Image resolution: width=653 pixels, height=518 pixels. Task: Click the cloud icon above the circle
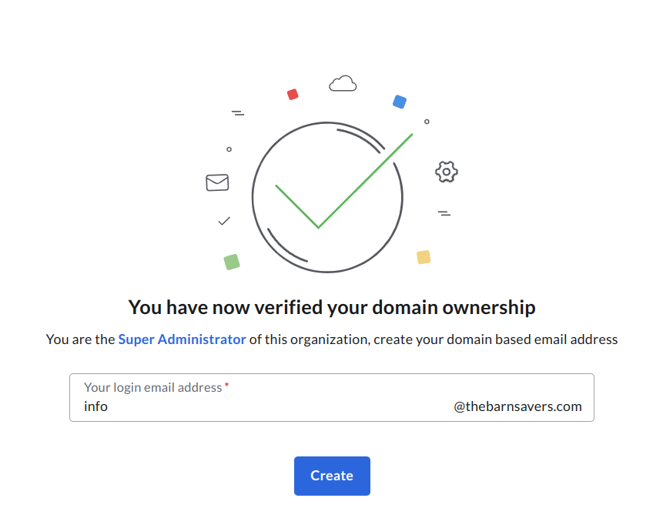pyautogui.click(x=343, y=83)
